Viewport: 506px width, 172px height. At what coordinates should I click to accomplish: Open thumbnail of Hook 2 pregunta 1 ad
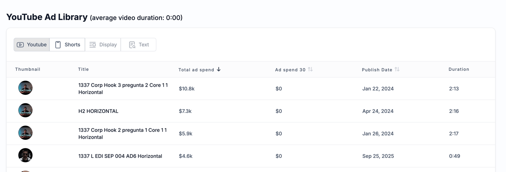pyautogui.click(x=26, y=133)
